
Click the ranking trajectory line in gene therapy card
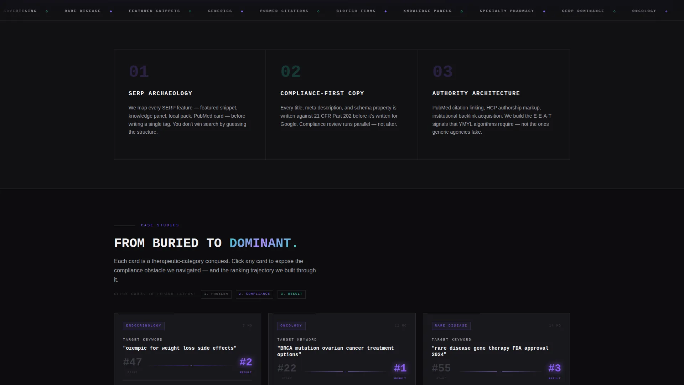pyautogui.click(x=500, y=371)
